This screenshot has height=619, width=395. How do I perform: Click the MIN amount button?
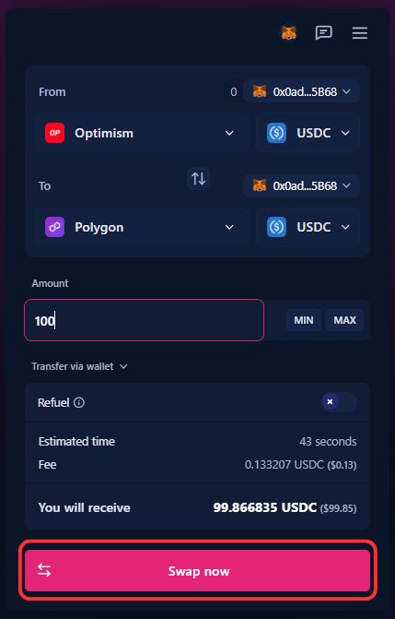[304, 320]
